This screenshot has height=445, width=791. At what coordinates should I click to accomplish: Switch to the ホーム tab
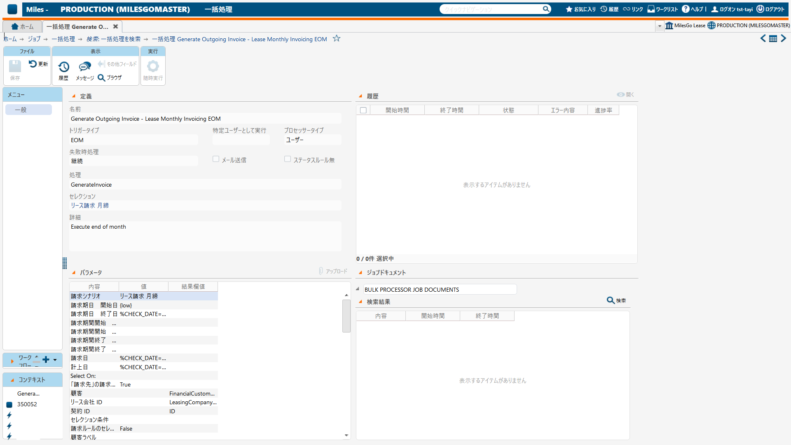click(x=23, y=26)
